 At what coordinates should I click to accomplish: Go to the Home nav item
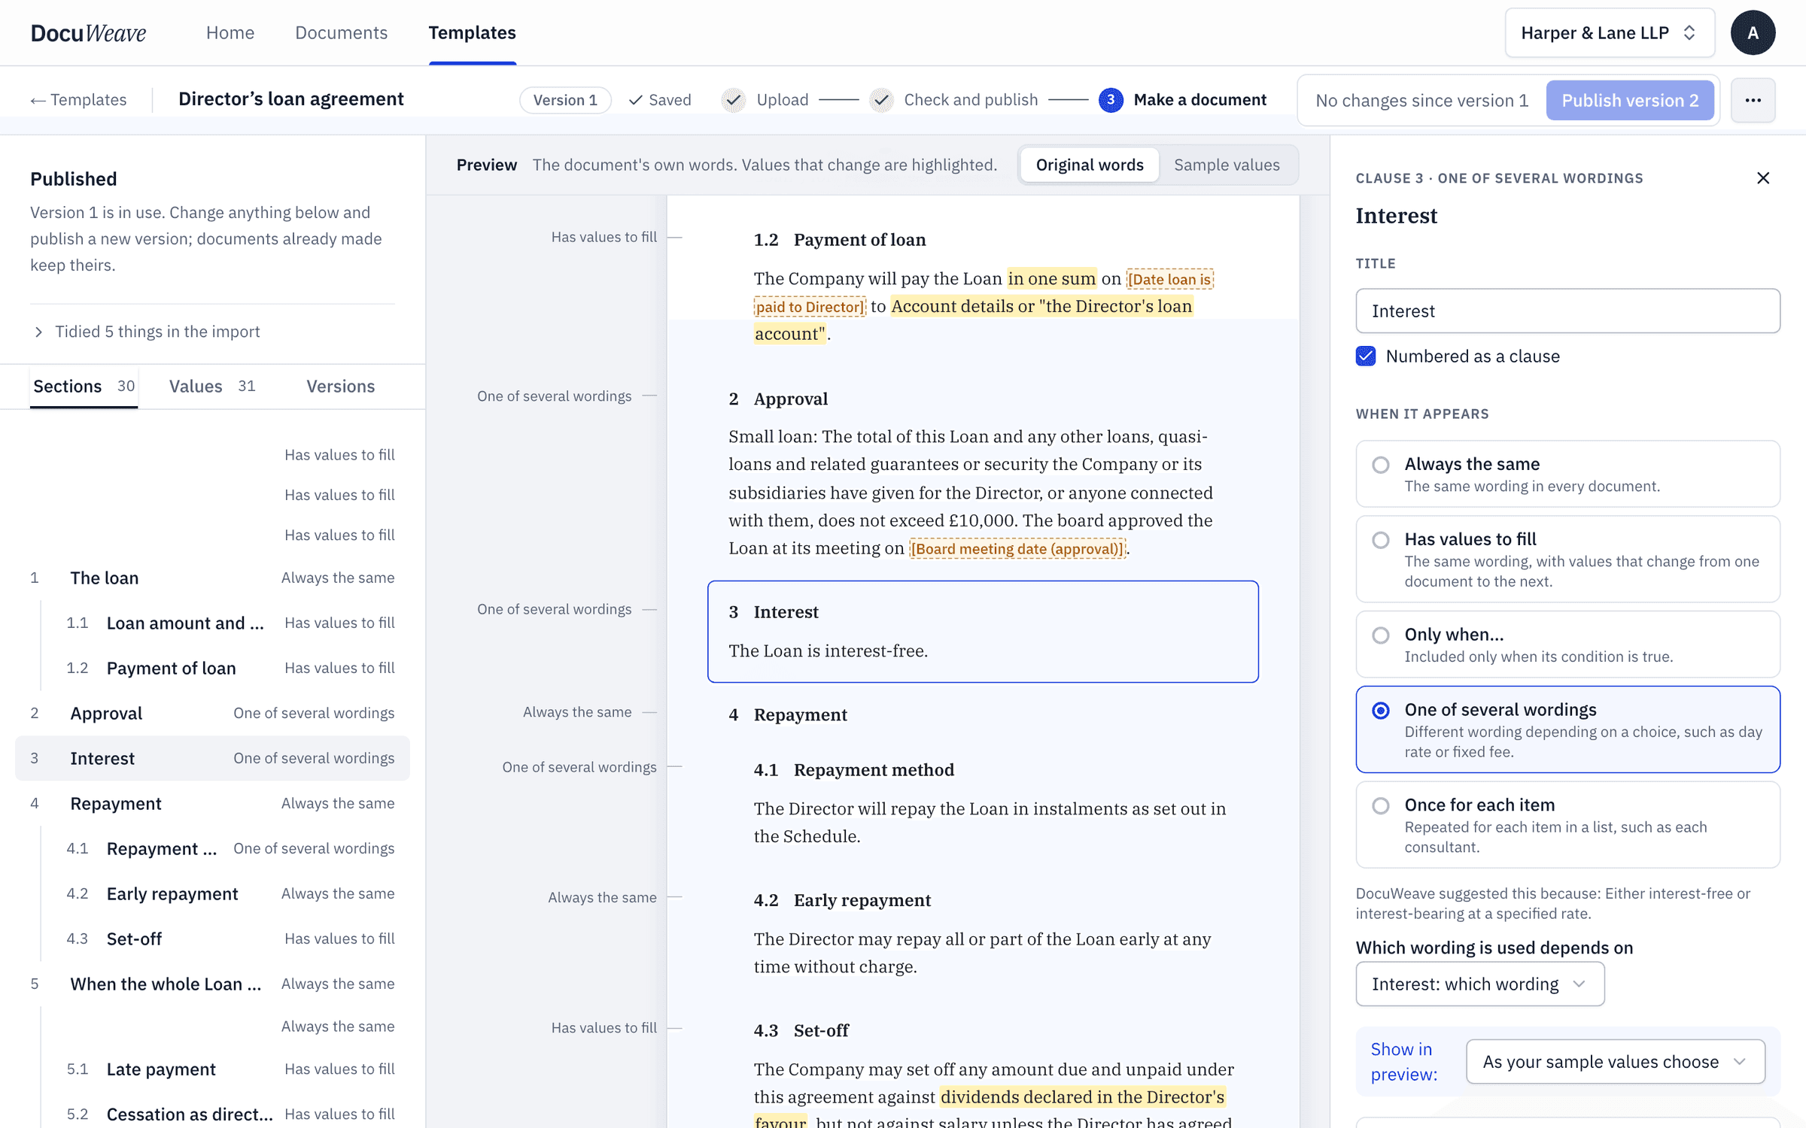(x=230, y=32)
